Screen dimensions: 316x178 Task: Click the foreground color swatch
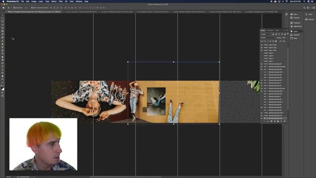click(2, 88)
